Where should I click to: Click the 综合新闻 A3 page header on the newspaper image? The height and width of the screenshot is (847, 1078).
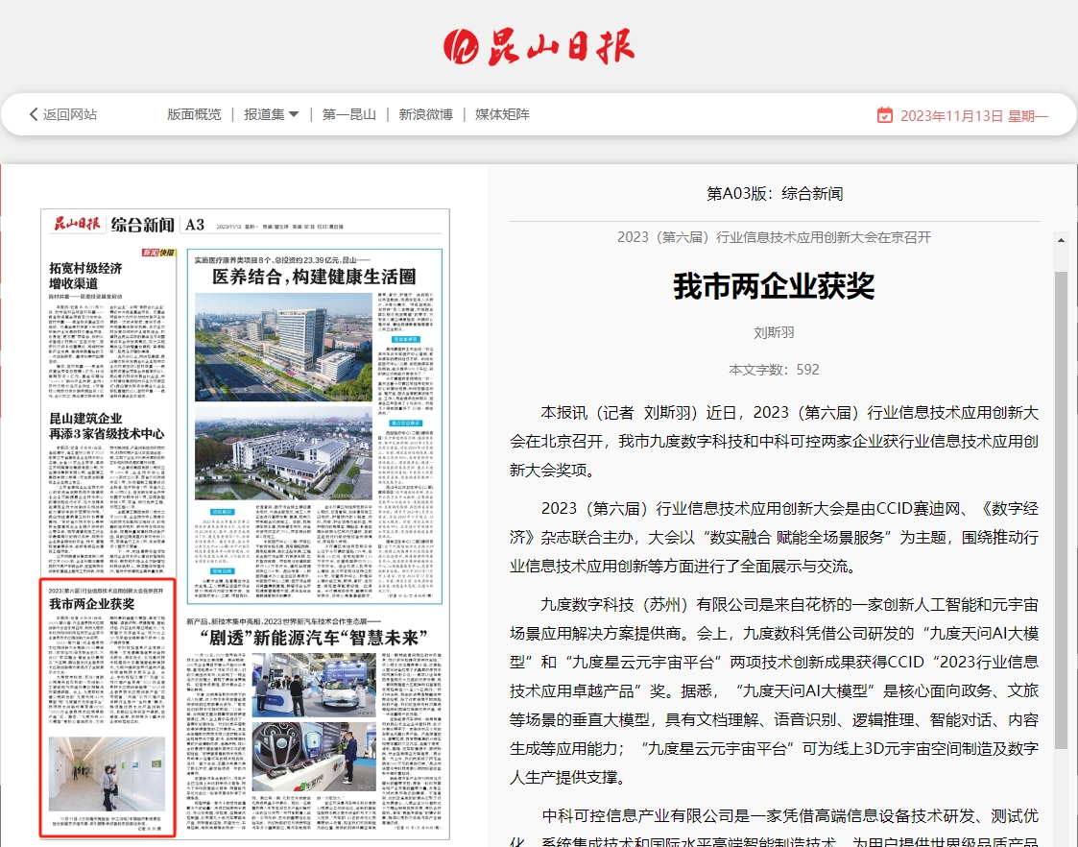(x=157, y=224)
